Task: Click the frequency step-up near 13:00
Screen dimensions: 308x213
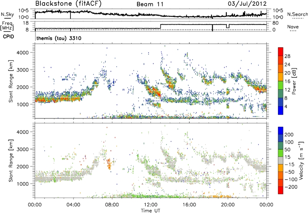Action: pos(161,27)
